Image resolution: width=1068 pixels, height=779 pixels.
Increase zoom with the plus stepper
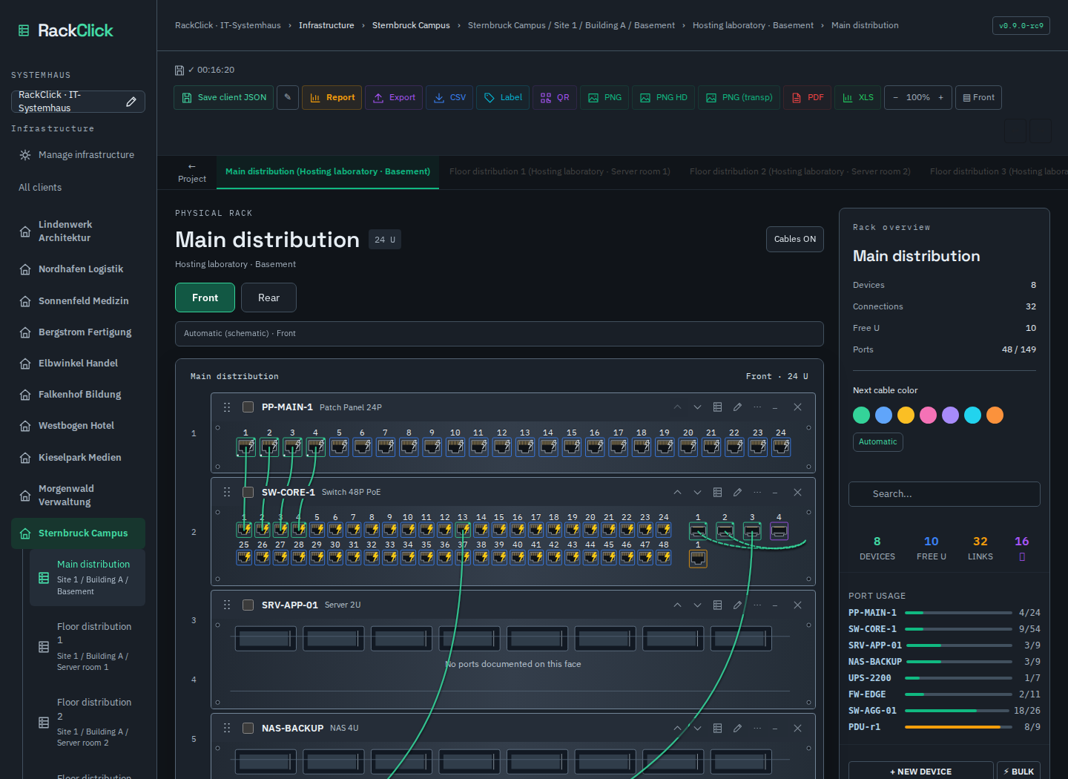coord(941,97)
